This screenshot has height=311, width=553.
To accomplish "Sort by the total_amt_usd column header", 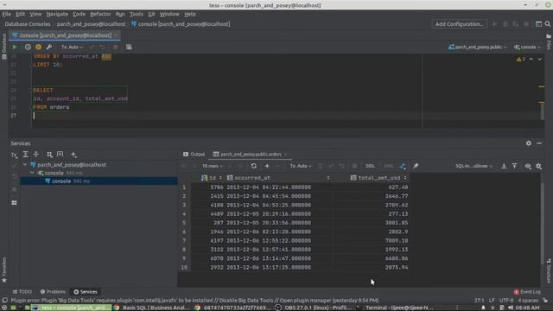I will point(378,178).
